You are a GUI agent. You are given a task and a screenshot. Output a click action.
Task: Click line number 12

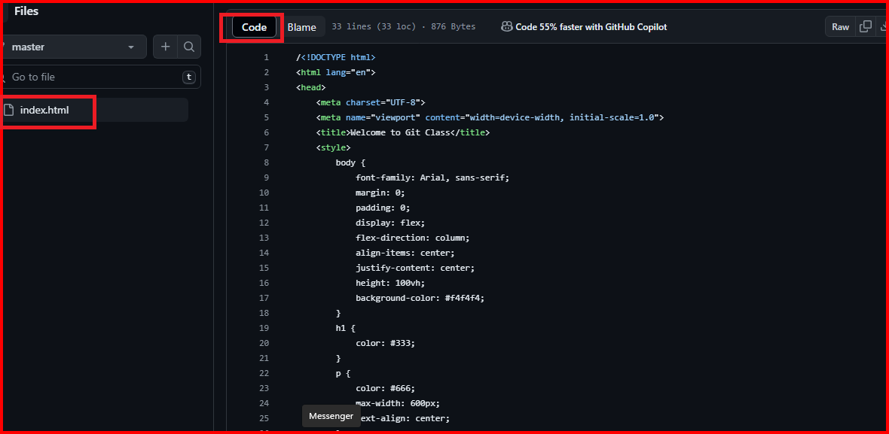click(x=264, y=223)
